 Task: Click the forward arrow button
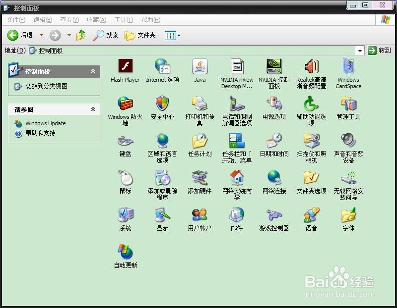point(55,35)
